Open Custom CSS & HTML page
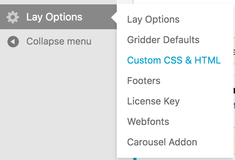This screenshot has height=160, width=235. click(174, 60)
